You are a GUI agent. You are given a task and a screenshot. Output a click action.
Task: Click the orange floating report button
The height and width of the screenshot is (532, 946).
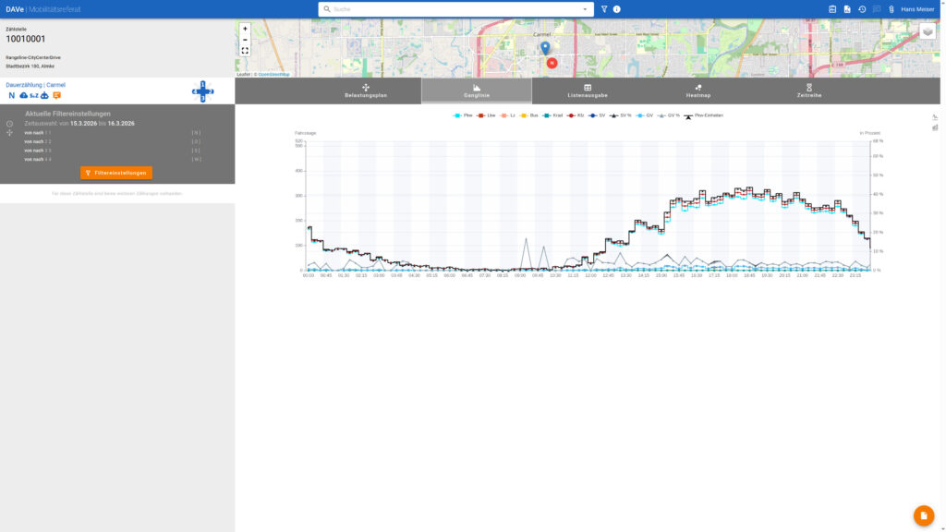tap(924, 515)
